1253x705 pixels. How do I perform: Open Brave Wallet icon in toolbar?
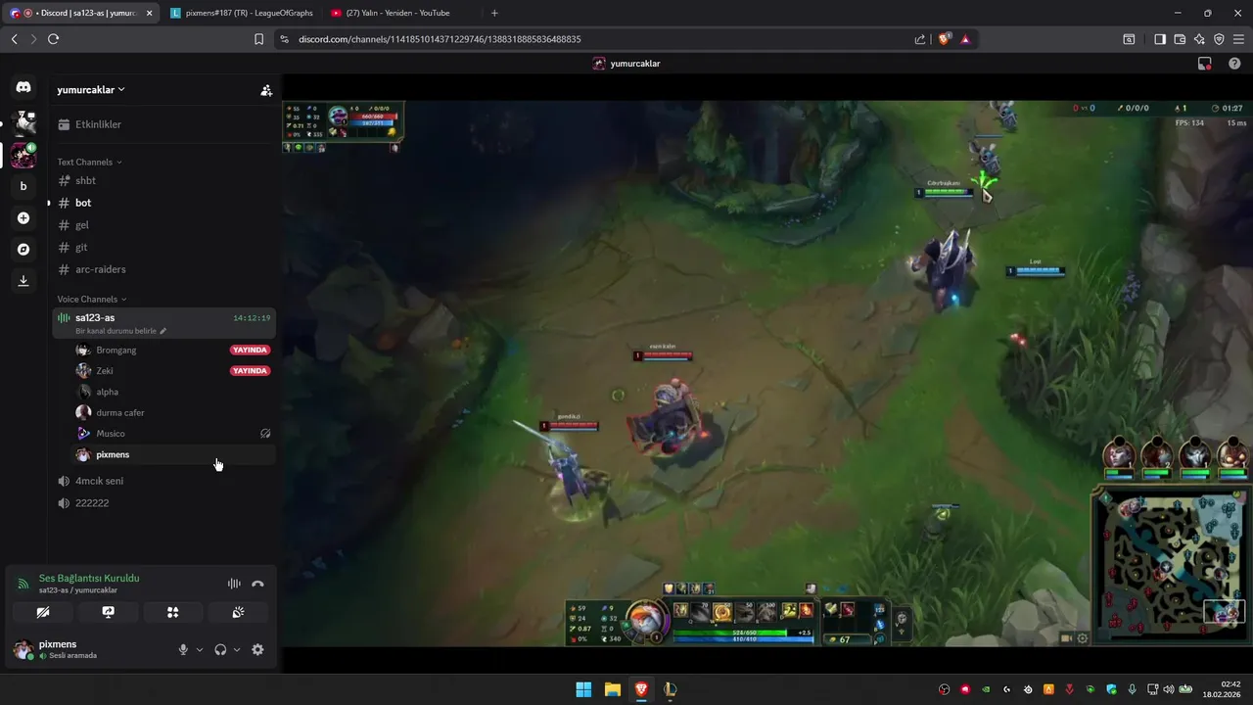1180,39
